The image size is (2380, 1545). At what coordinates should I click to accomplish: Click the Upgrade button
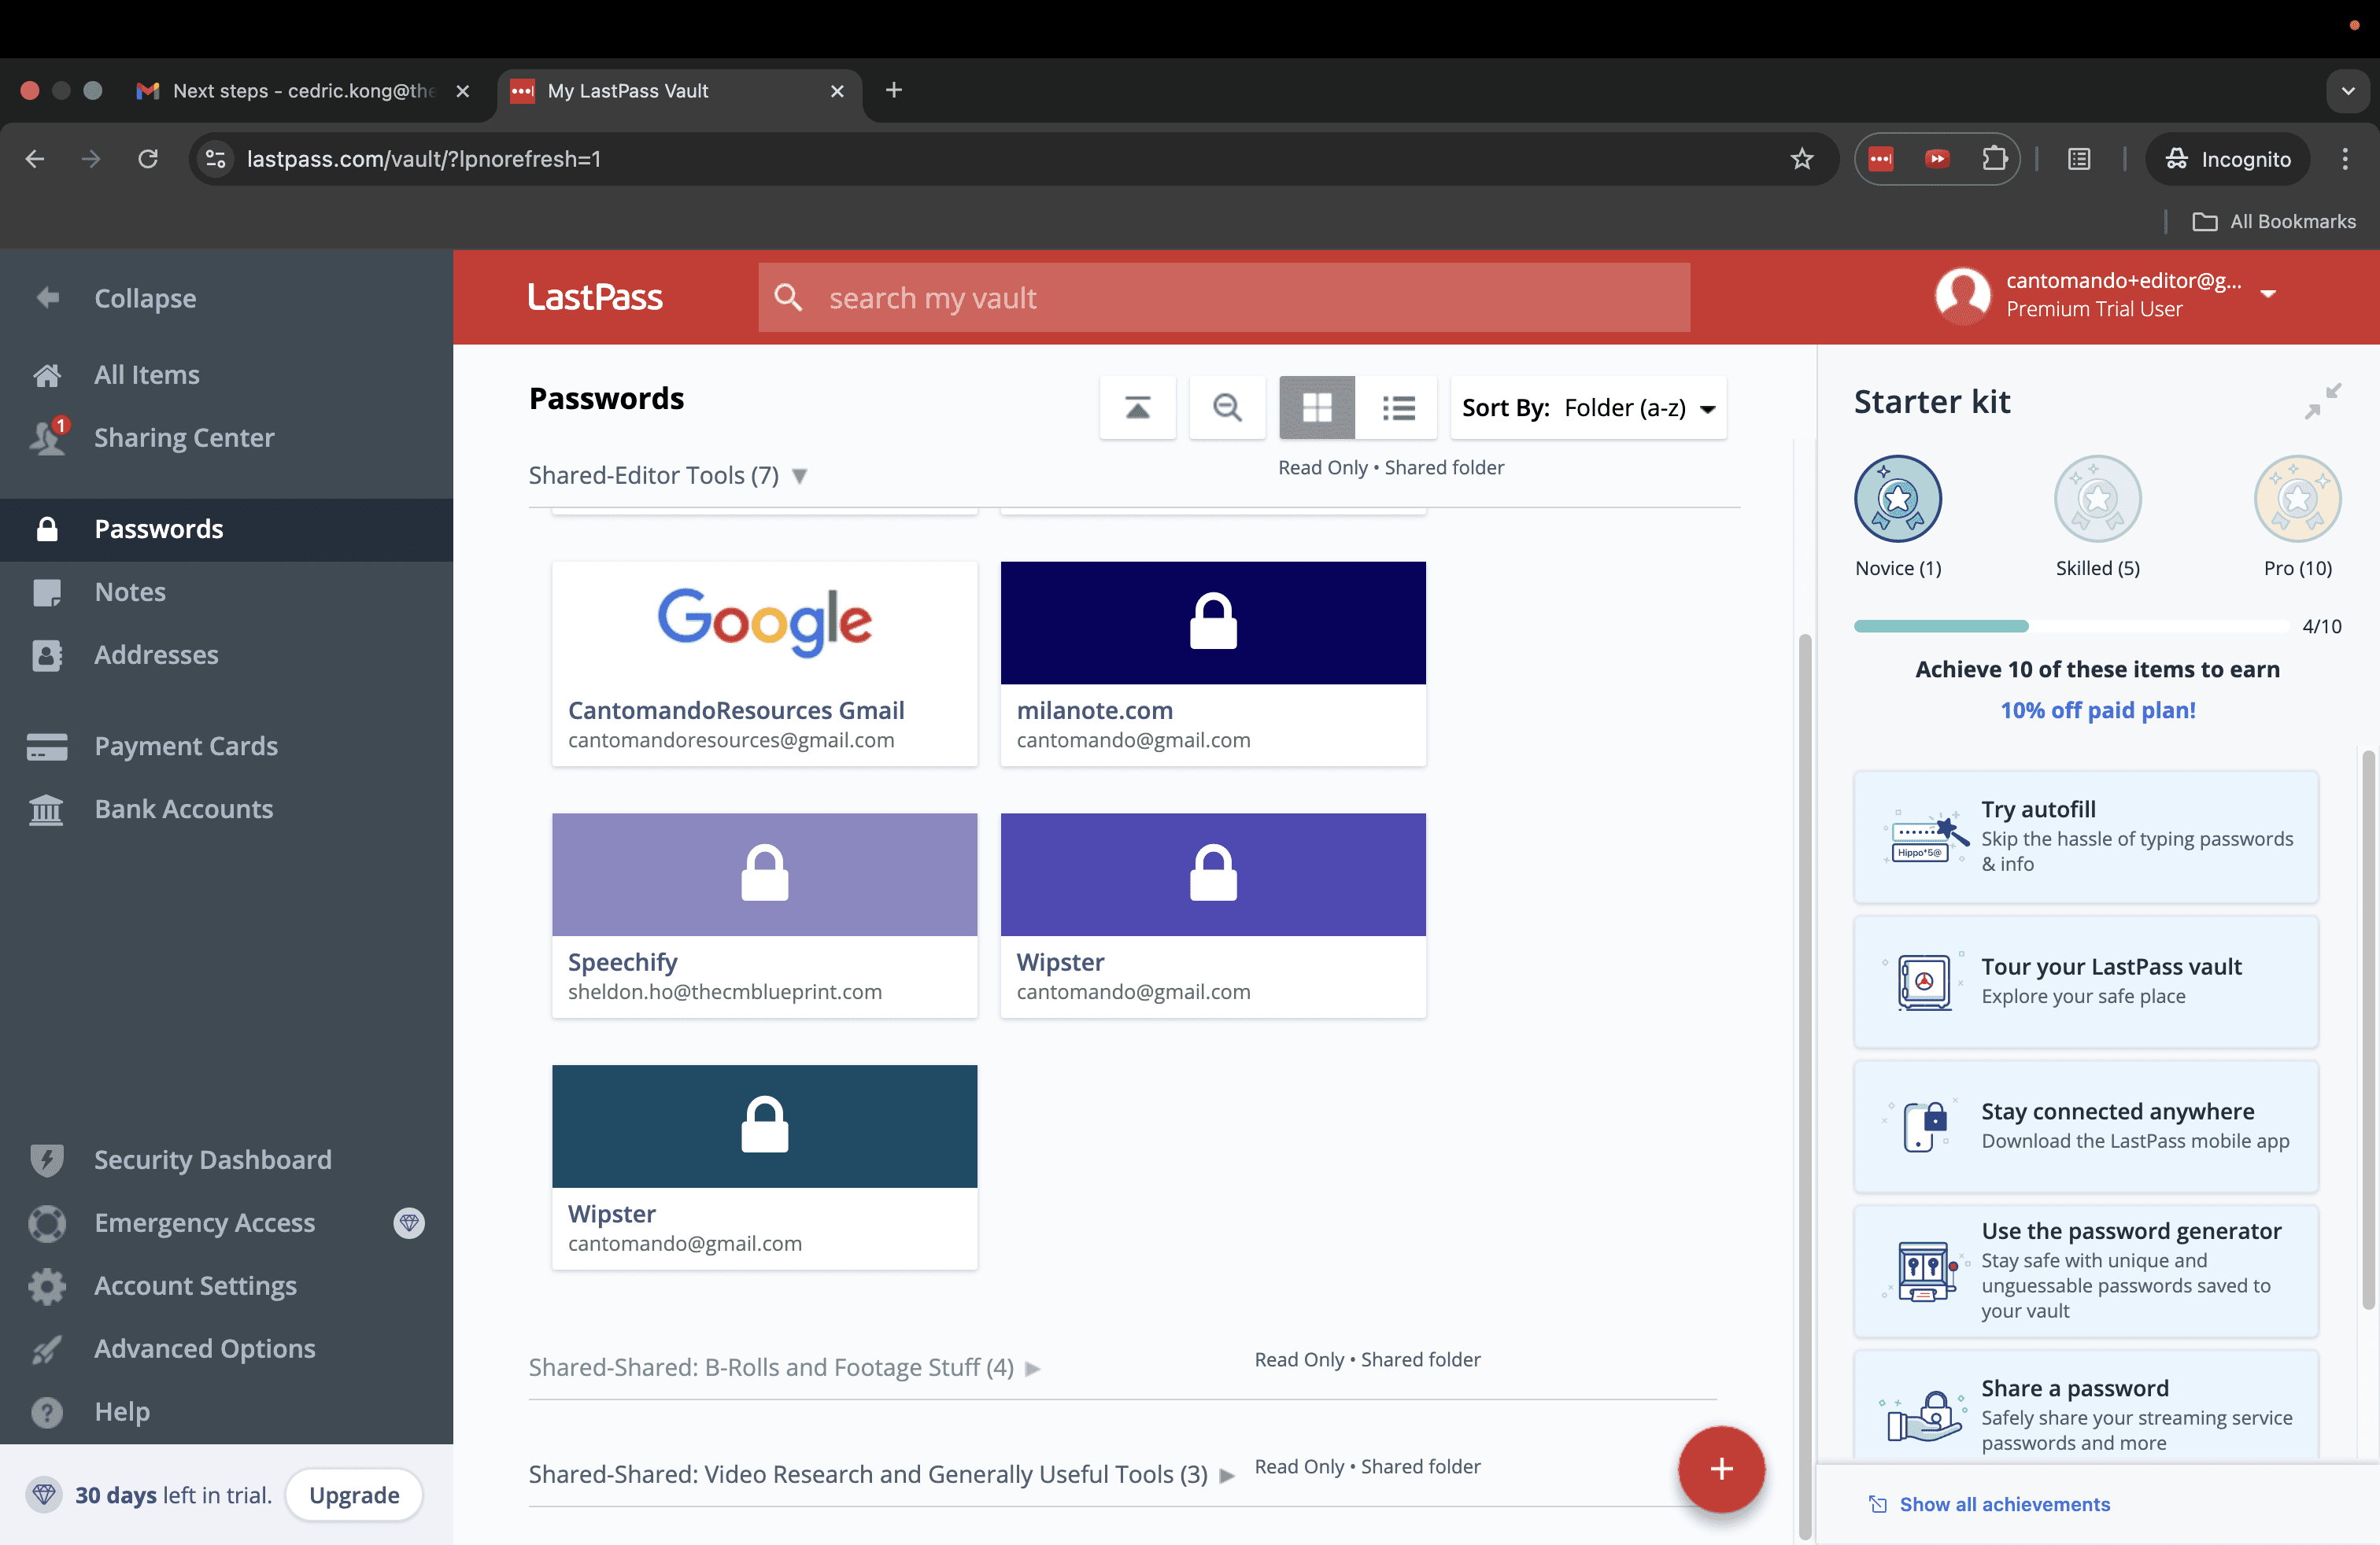click(354, 1495)
